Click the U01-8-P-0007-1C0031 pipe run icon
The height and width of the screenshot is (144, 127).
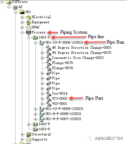[x=42, y=119]
